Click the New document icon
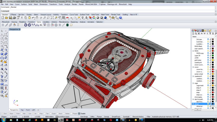The height and width of the screenshot is (122, 217). click(2, 18)
